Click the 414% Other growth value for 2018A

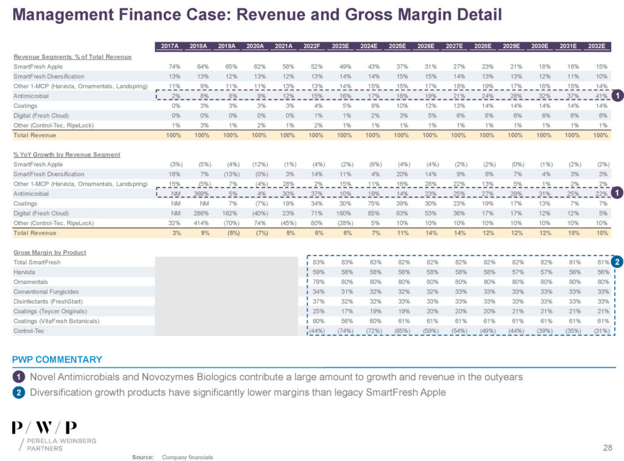click(x=201, y=223)
